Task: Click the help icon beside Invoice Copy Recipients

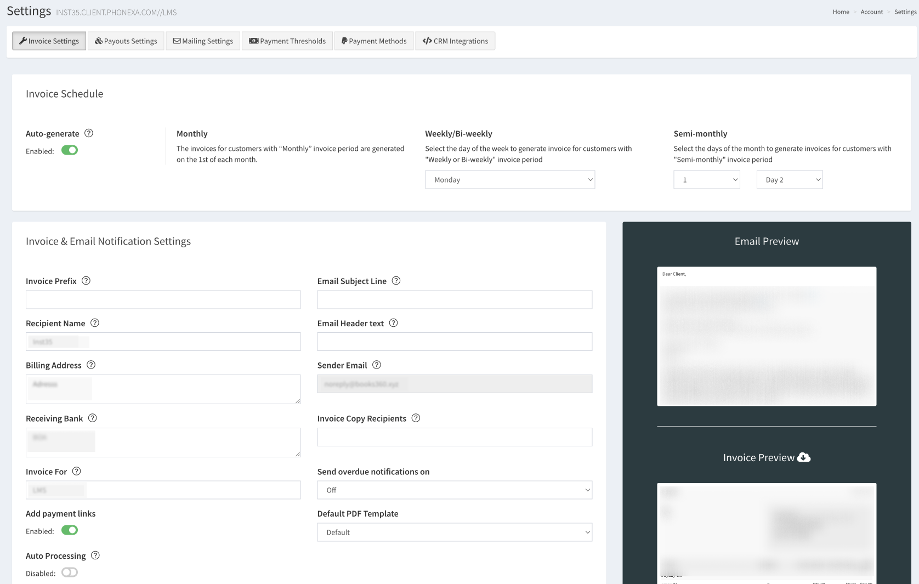Action: 416,418
